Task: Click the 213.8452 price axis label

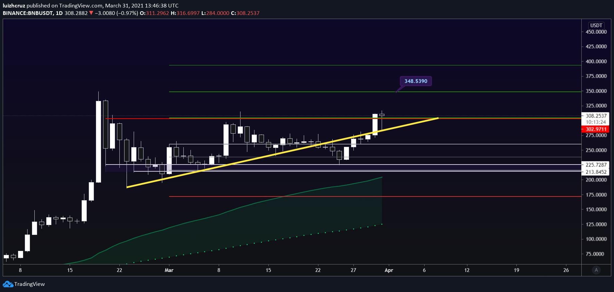Action: point(596,172)
